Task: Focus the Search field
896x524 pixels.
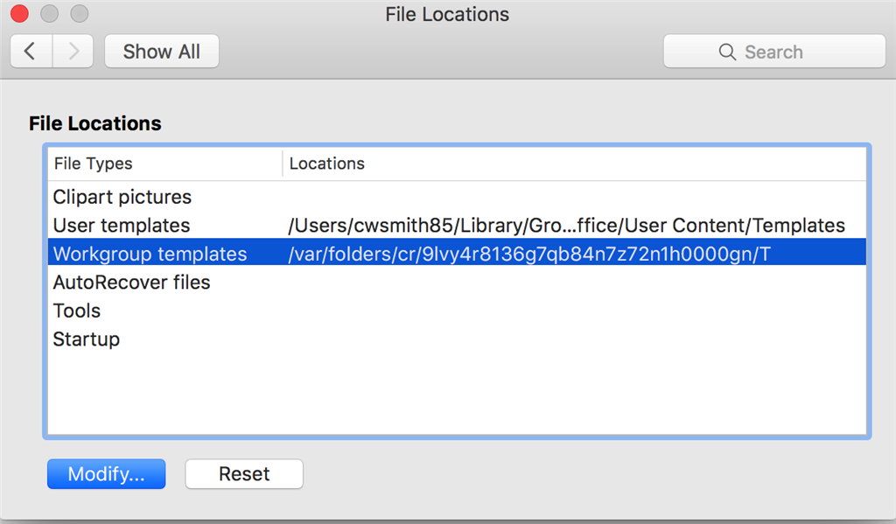Action: click(x=774, y=52)
